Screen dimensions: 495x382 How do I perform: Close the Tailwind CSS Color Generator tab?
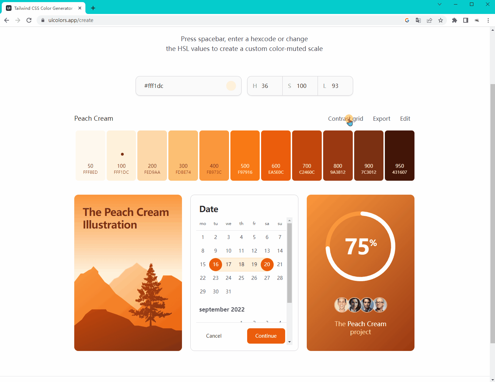tap(80, 8)
